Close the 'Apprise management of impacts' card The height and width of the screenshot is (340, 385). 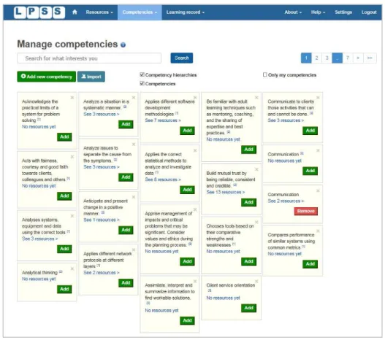click(195, 209)
